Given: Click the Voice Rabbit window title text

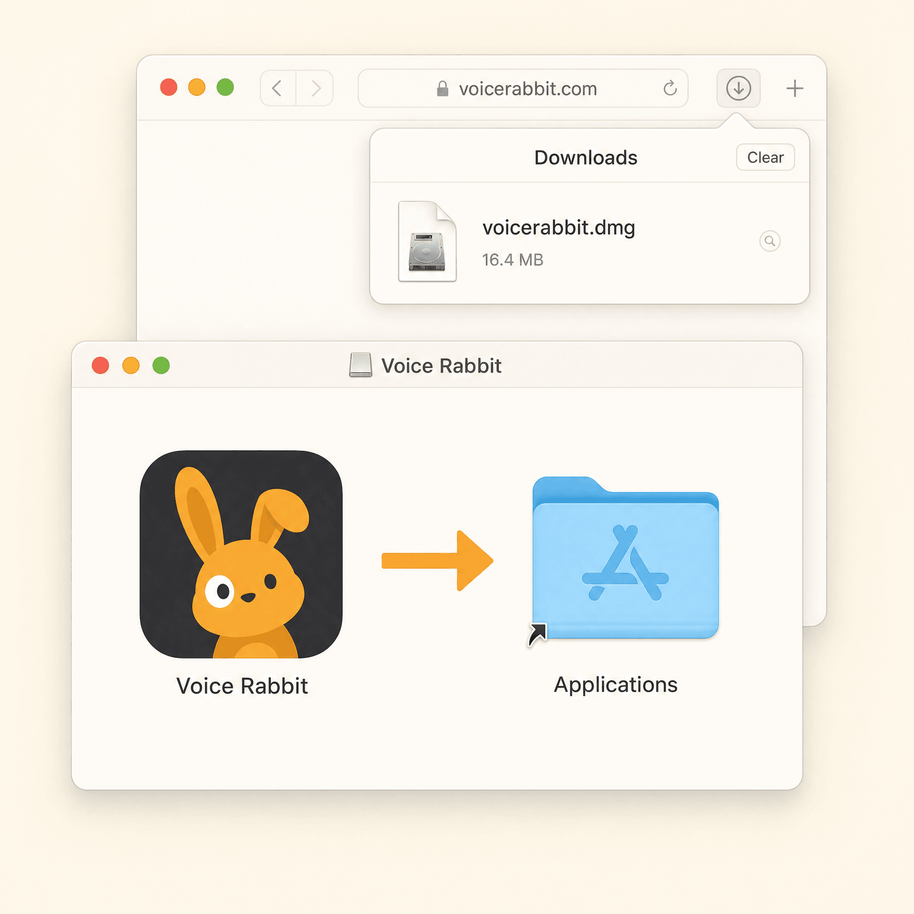Looking at the screenshot, I should click(441, 366).
